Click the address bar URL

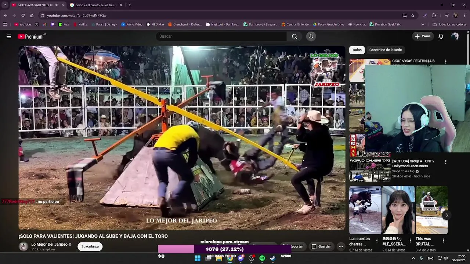tap(77, 15)
